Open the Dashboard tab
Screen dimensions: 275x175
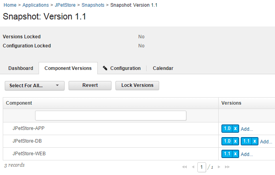(x=21, y=68)
